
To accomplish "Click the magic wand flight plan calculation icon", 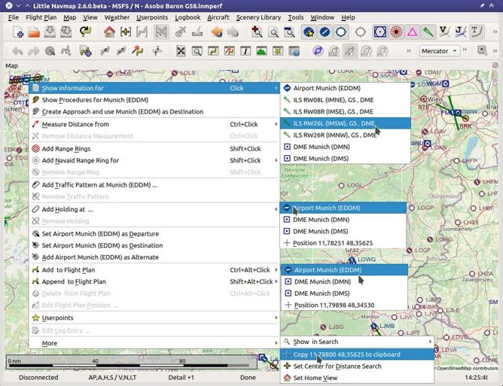I will [137, 51].
